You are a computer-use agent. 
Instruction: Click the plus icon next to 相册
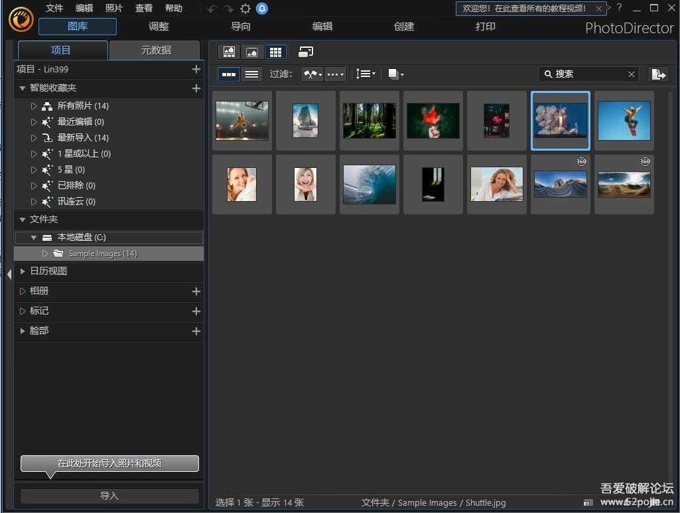196,291
